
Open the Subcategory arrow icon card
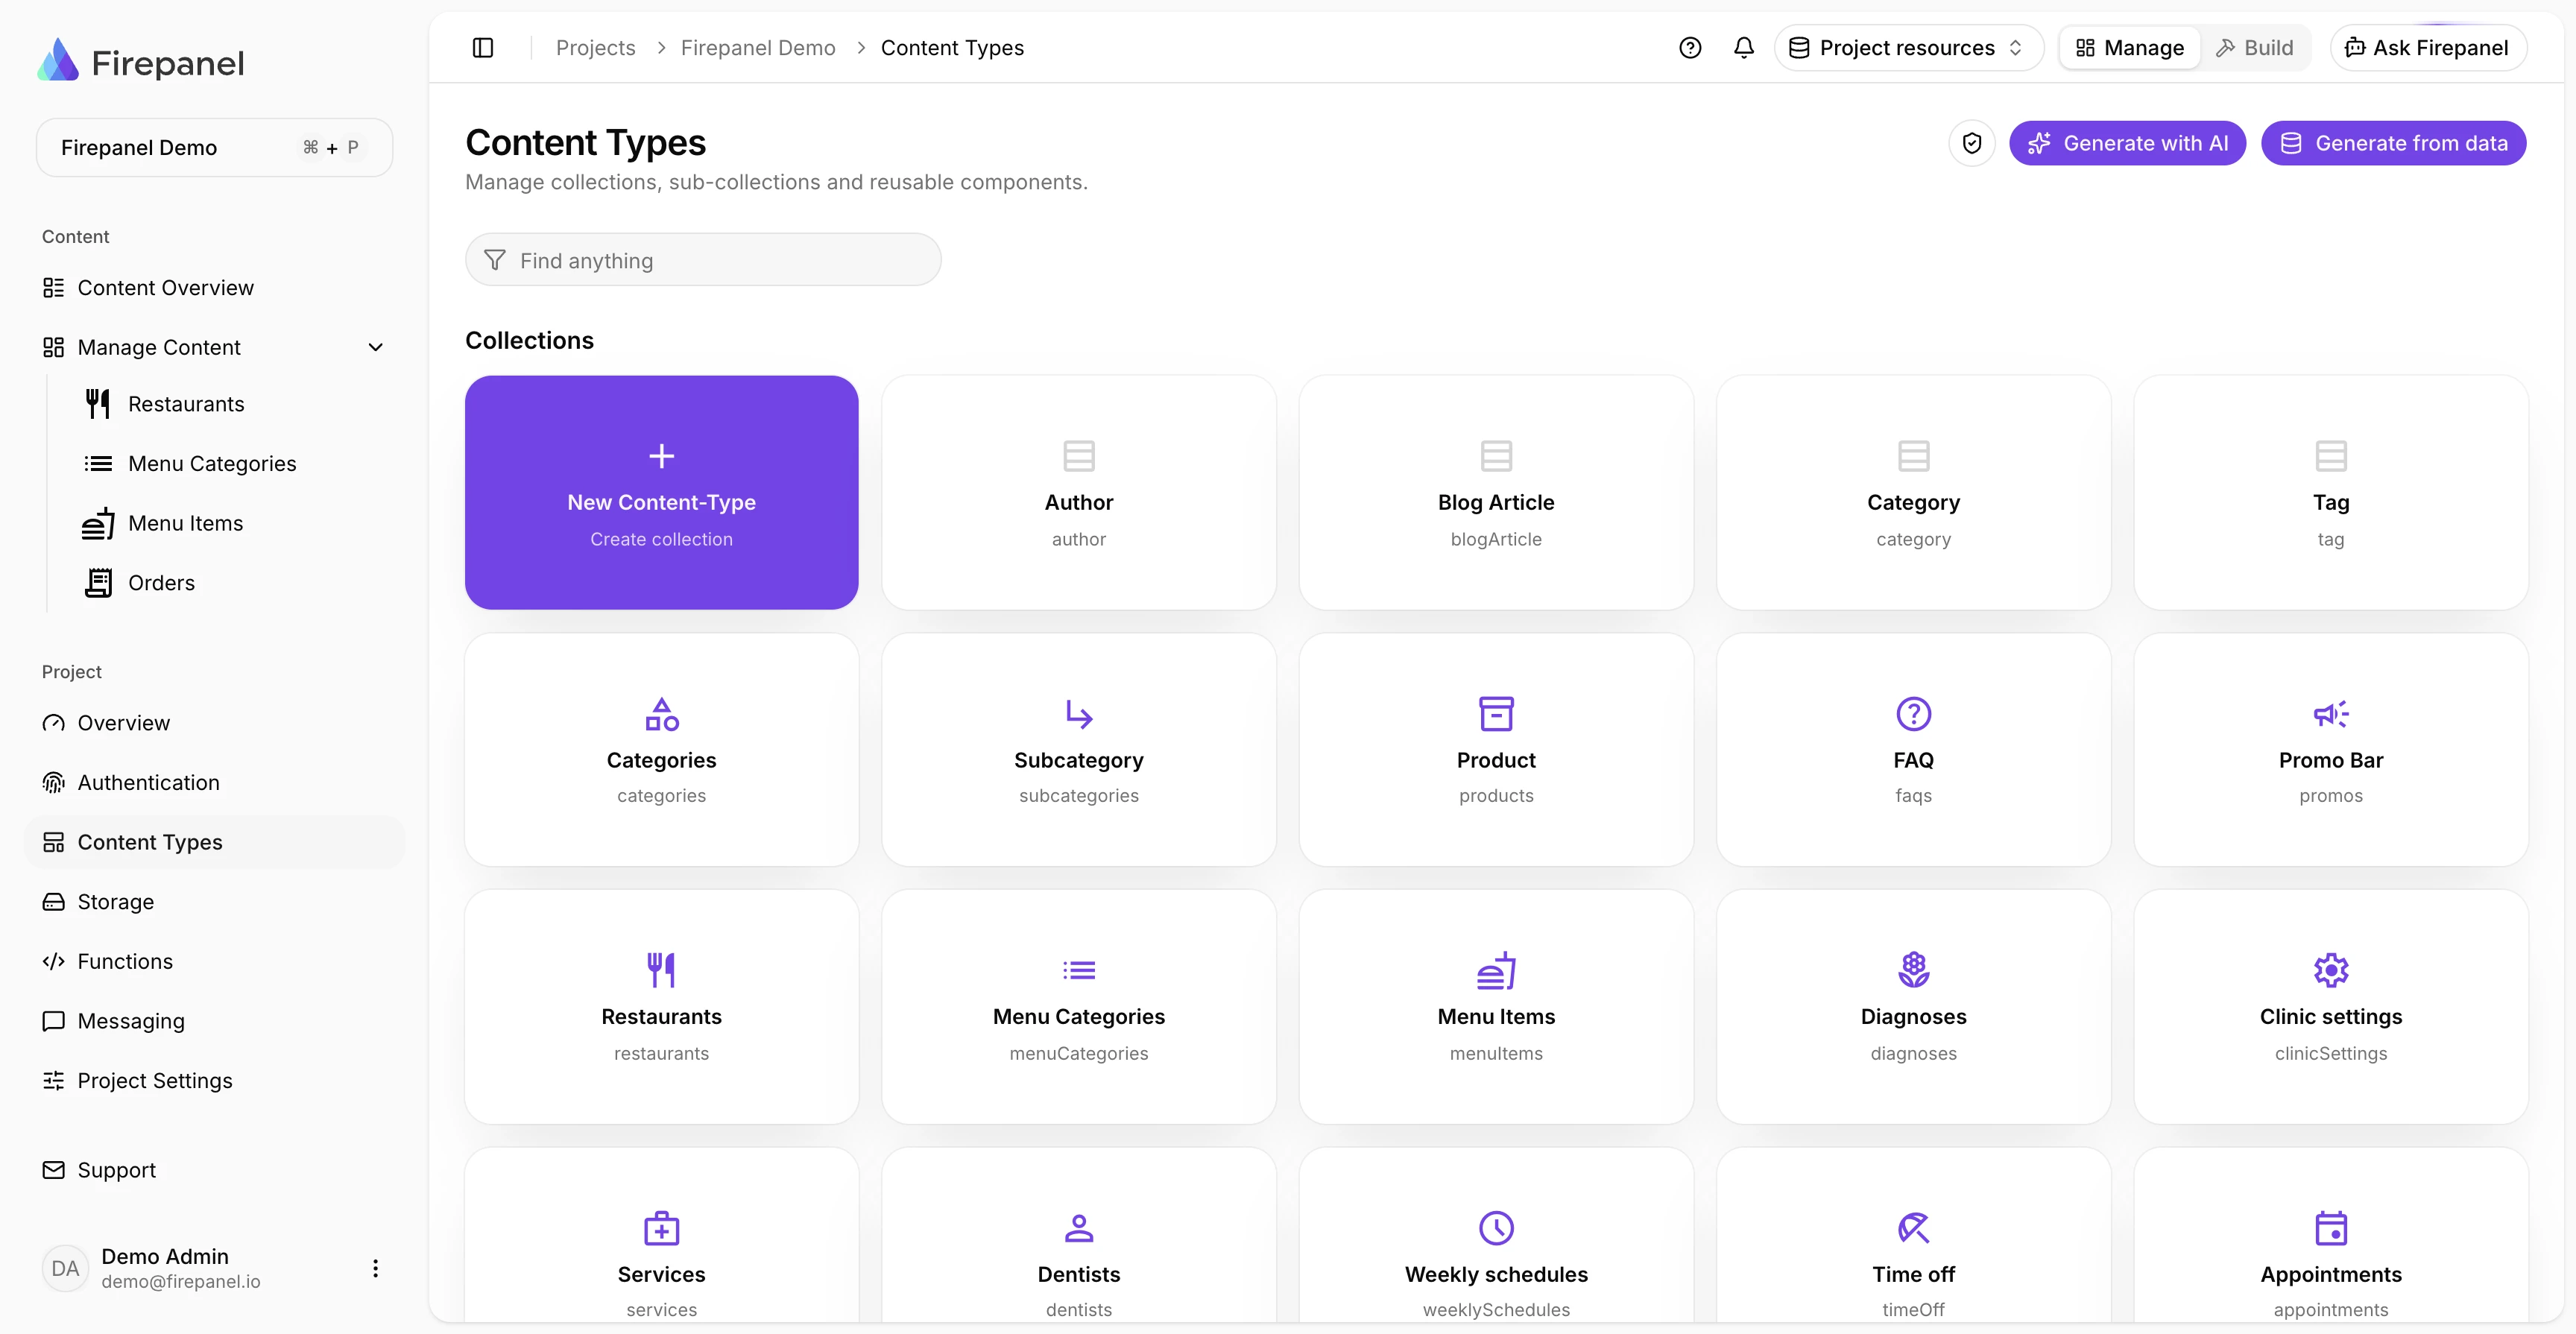[x=1079, y=714]
